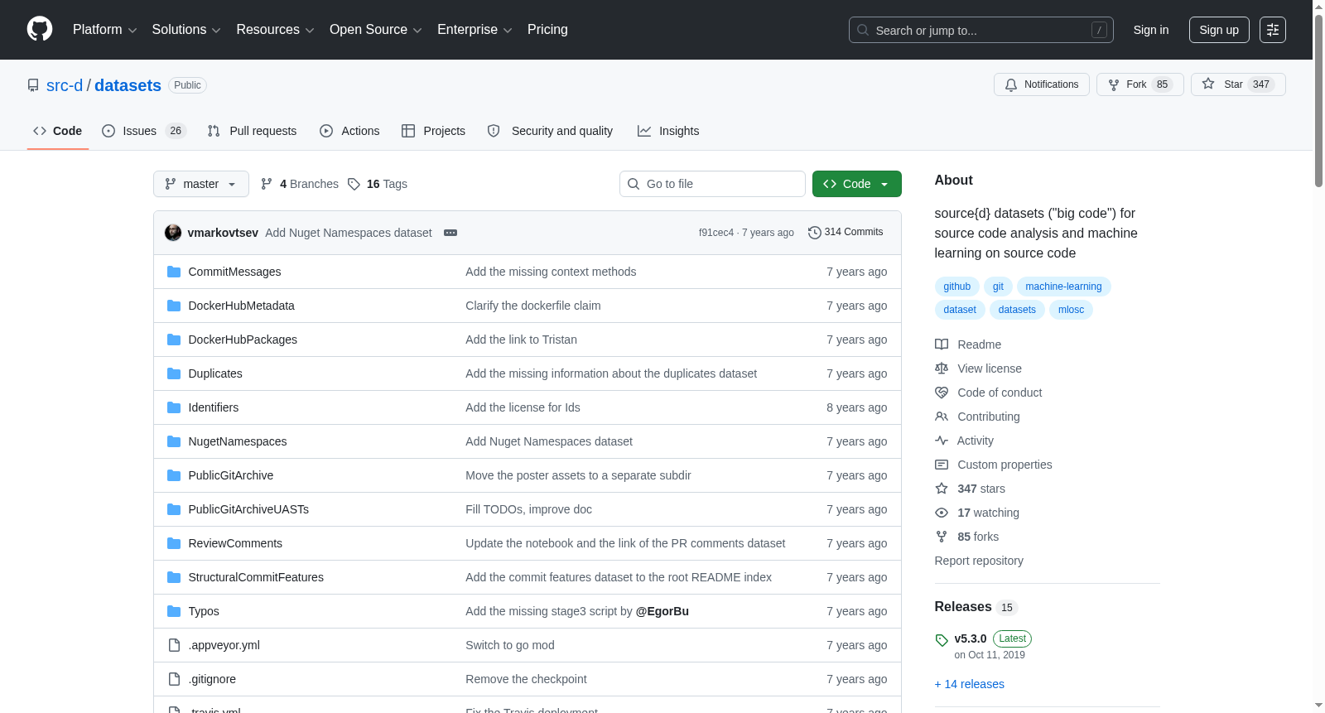Open the 314 Commits history
Viewport: 1325px width, 713px height.
pyautogui.click(x=846, y=233)
